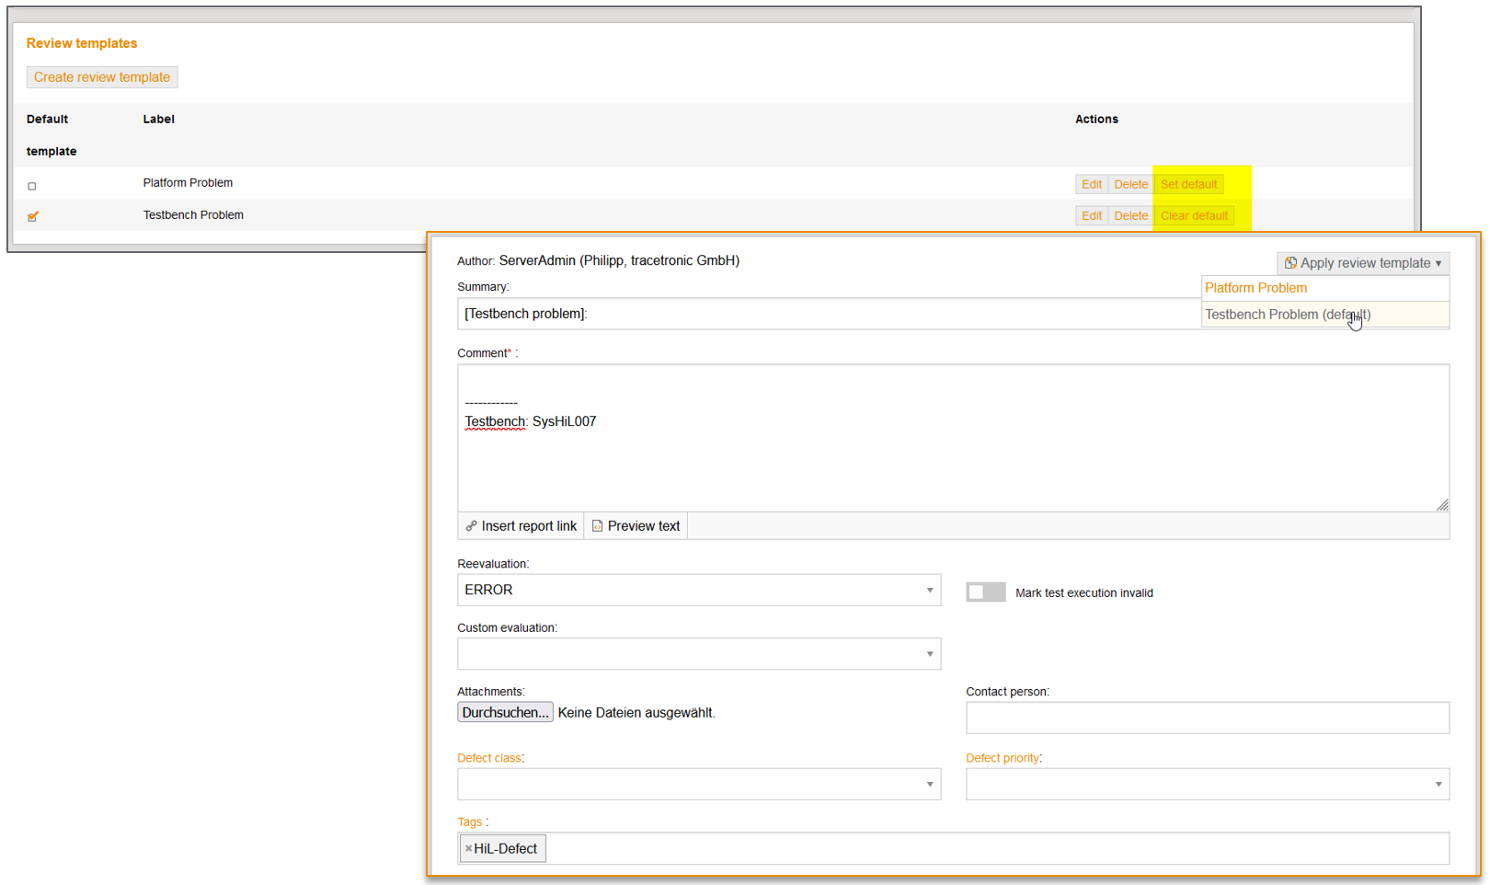Expand the Custom evaluation dropdown

click(x=698, y=654)
